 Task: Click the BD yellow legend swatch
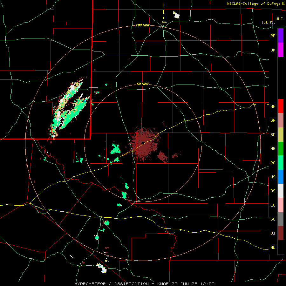pos(281,135)
